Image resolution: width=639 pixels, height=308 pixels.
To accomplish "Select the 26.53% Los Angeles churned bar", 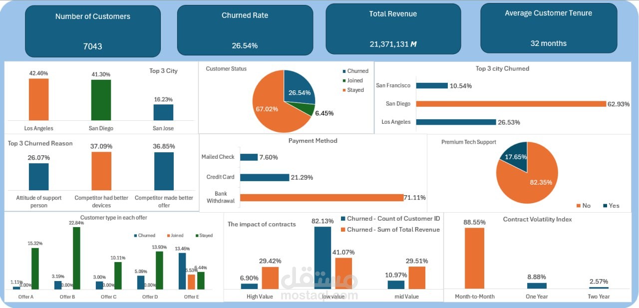I will click(456, 122).
